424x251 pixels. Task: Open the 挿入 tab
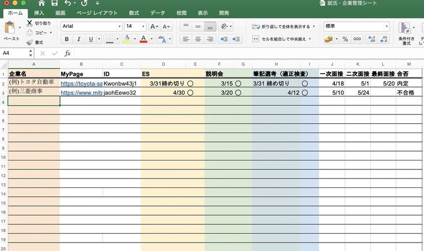(x=39, y=13)
